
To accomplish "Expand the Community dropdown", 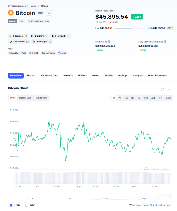I will pos(60,36).
